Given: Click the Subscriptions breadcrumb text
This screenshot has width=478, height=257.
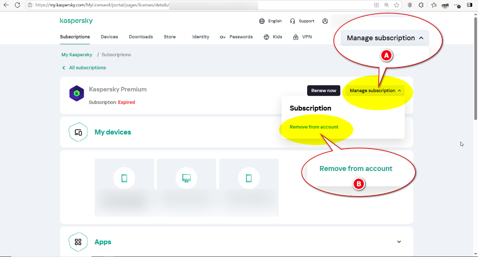Looking at the screenshot, I should tap(116, 55).
